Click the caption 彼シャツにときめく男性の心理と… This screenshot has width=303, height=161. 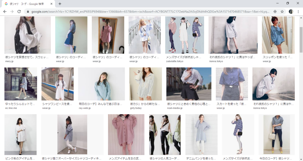point(189,104)
